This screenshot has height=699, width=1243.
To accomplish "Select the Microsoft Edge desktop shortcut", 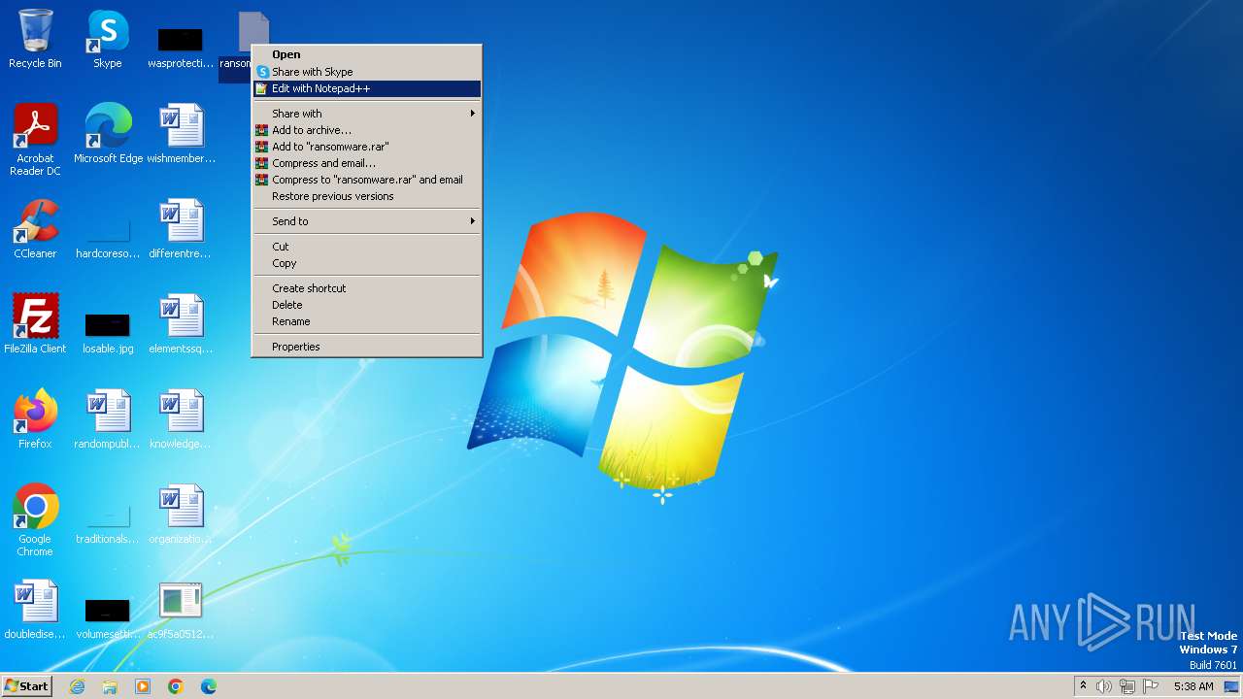I will [x=108, y=133].
